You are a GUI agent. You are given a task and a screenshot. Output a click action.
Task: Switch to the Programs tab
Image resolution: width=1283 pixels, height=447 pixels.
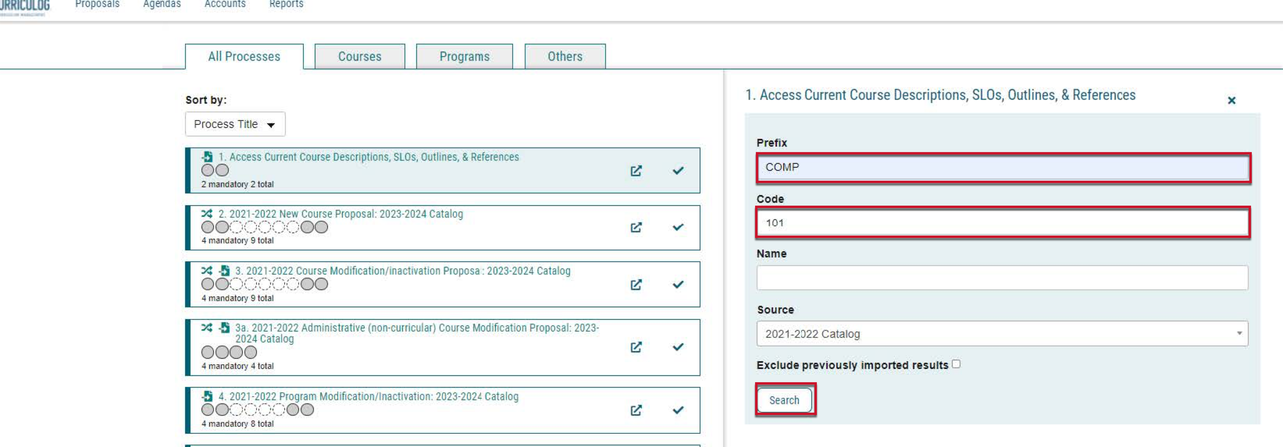point(464,56)
